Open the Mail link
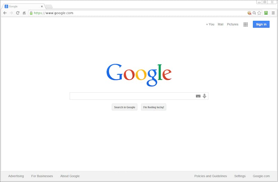 click(220, 24)
